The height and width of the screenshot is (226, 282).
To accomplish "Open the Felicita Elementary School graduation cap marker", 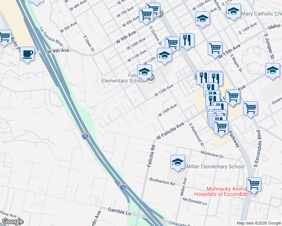I will (144, 72).
